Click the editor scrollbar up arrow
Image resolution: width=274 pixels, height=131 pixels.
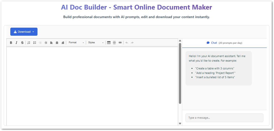[x=180, y=41]
